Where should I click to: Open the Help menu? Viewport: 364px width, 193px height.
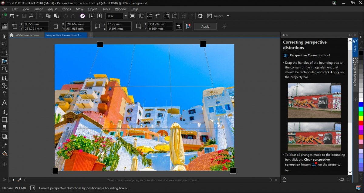pyautogui.click(x=135, y=9)
